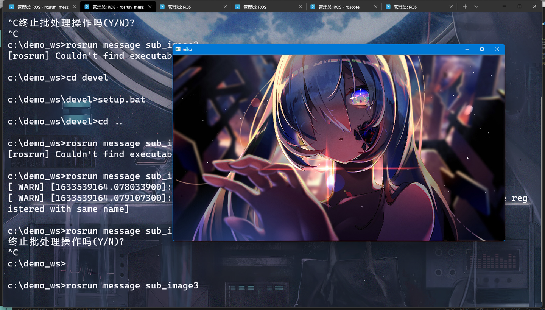Maximize the miku viewer window
Screen dimensions: 545x310
pyautogui.click(x=482, y=49)
